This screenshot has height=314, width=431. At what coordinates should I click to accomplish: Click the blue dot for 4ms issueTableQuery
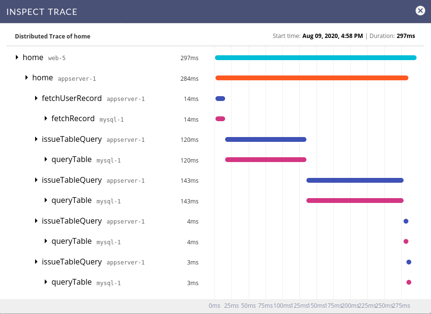pos(406,221)
